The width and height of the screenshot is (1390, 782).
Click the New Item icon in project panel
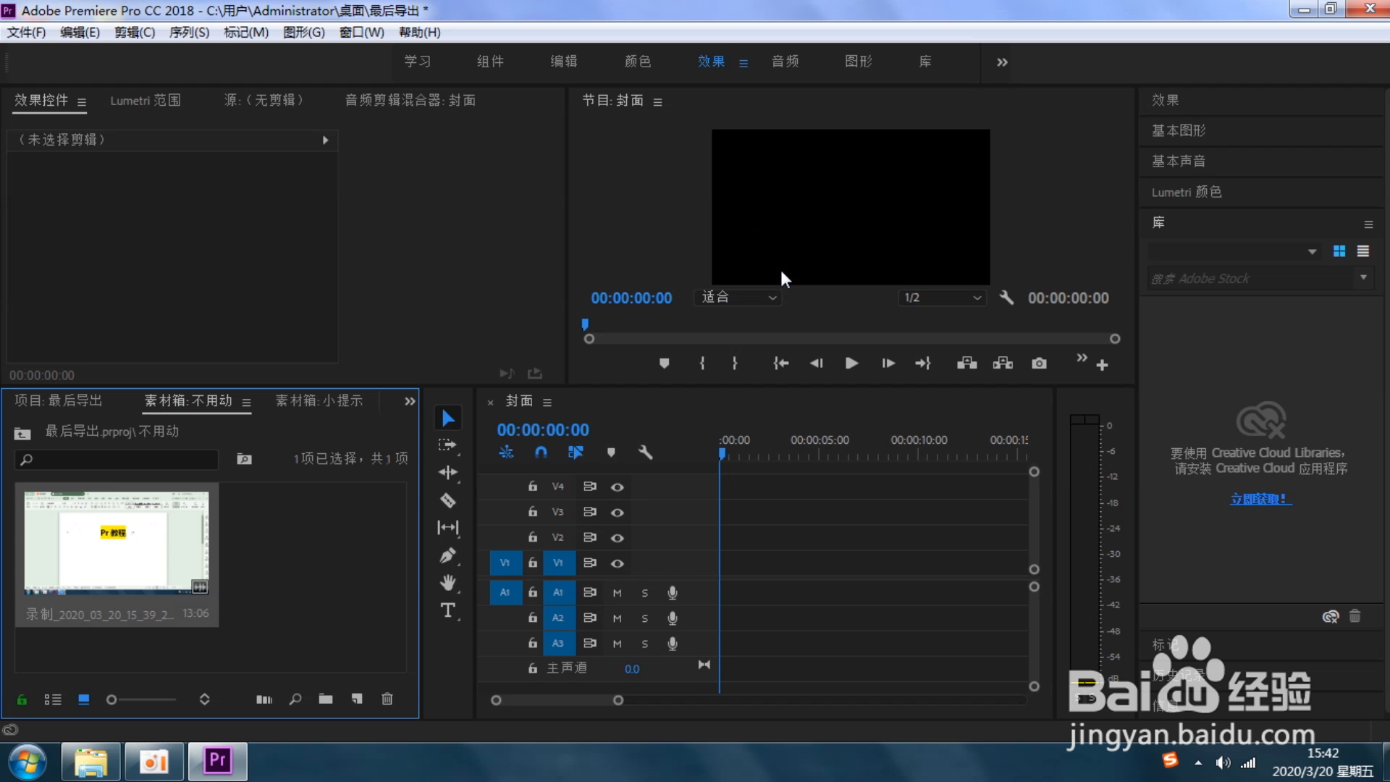(x=357, y=699)
